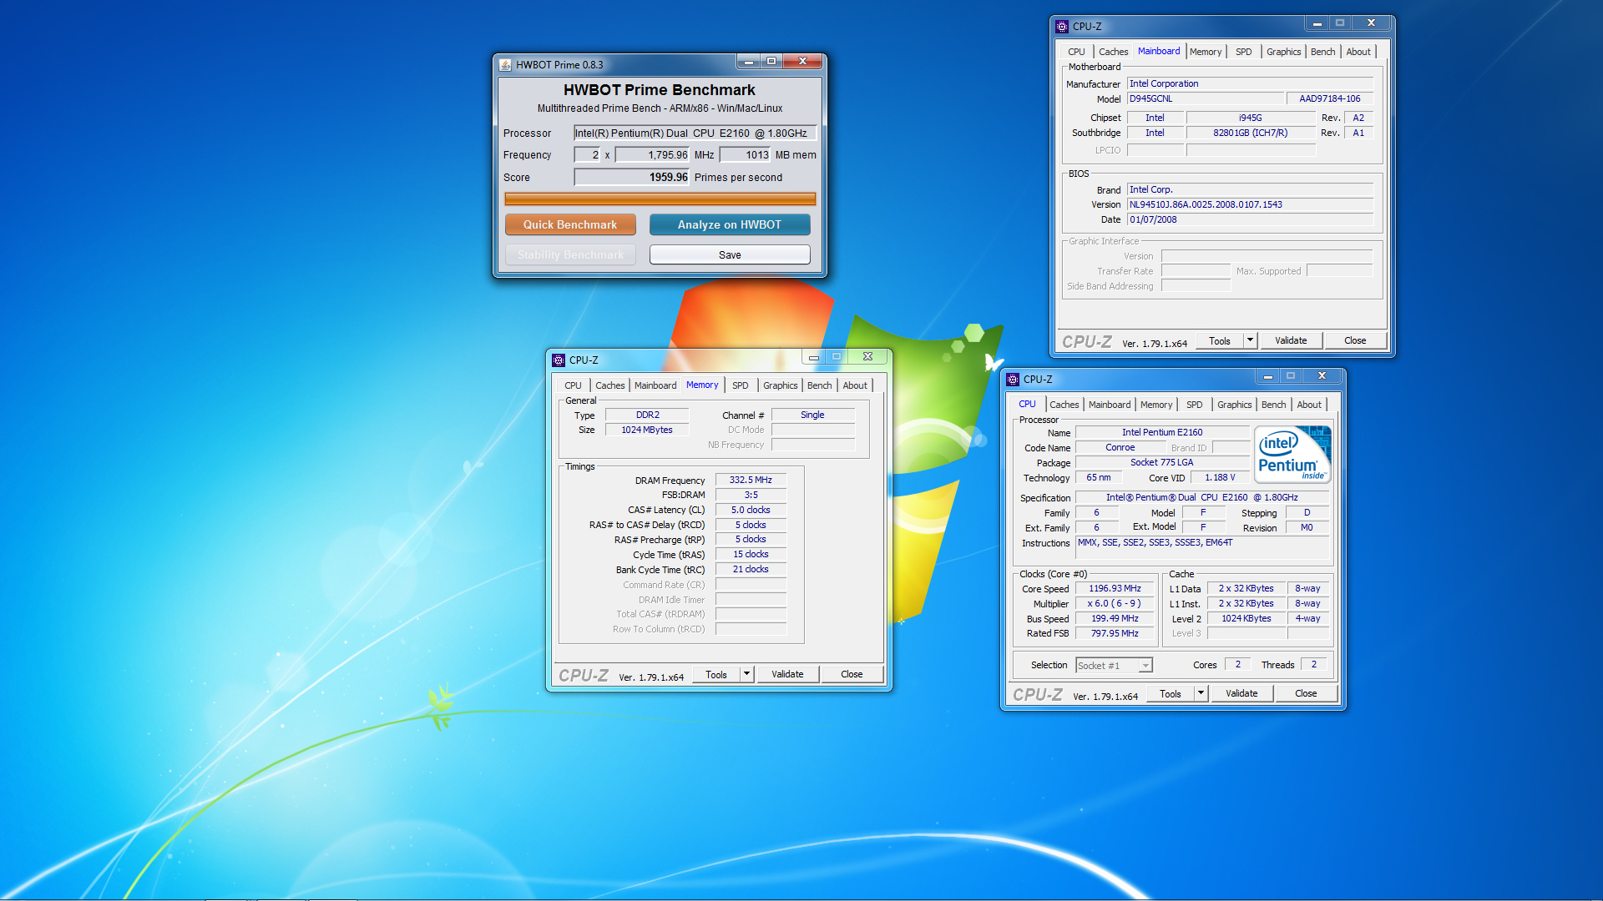This screenshot has height=901, width=1603.
Task: Start the Quick Benchmark
Action: click(570, 224)
